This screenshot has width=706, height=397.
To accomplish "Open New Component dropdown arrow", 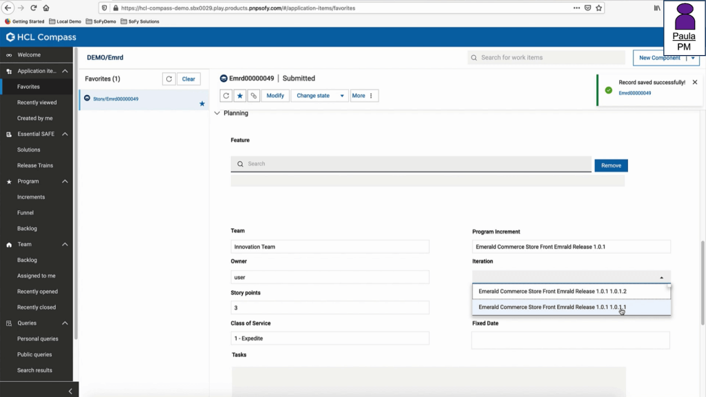I will coord(692,58).
